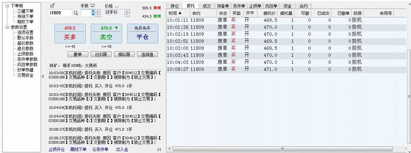Click the 对手价 price type field
Image resolution: width=411 pixels, height=153 pixels.
tap(114, 13)
